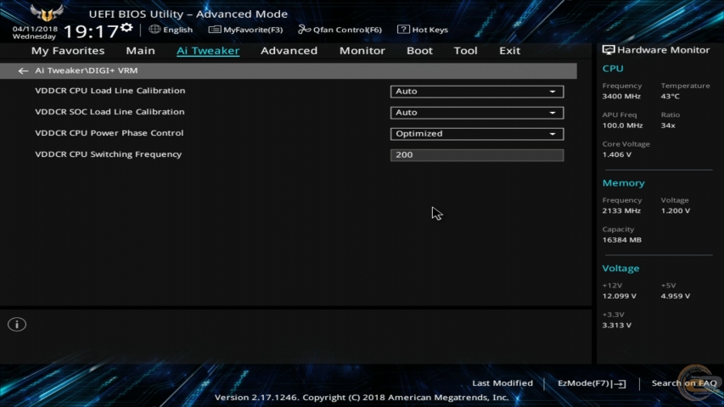Viewport: 724px width, 407px height.
Task: Open VDDCR SOC Load Line Calibration dropdown
Action: pos(477,113)
